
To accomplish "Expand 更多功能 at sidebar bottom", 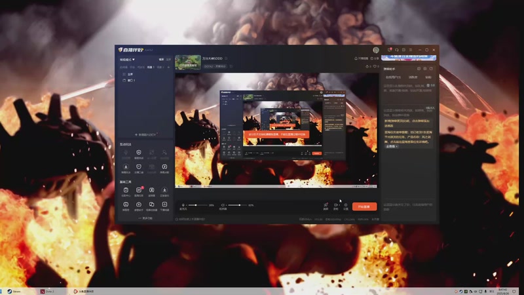I will (145, 218).
